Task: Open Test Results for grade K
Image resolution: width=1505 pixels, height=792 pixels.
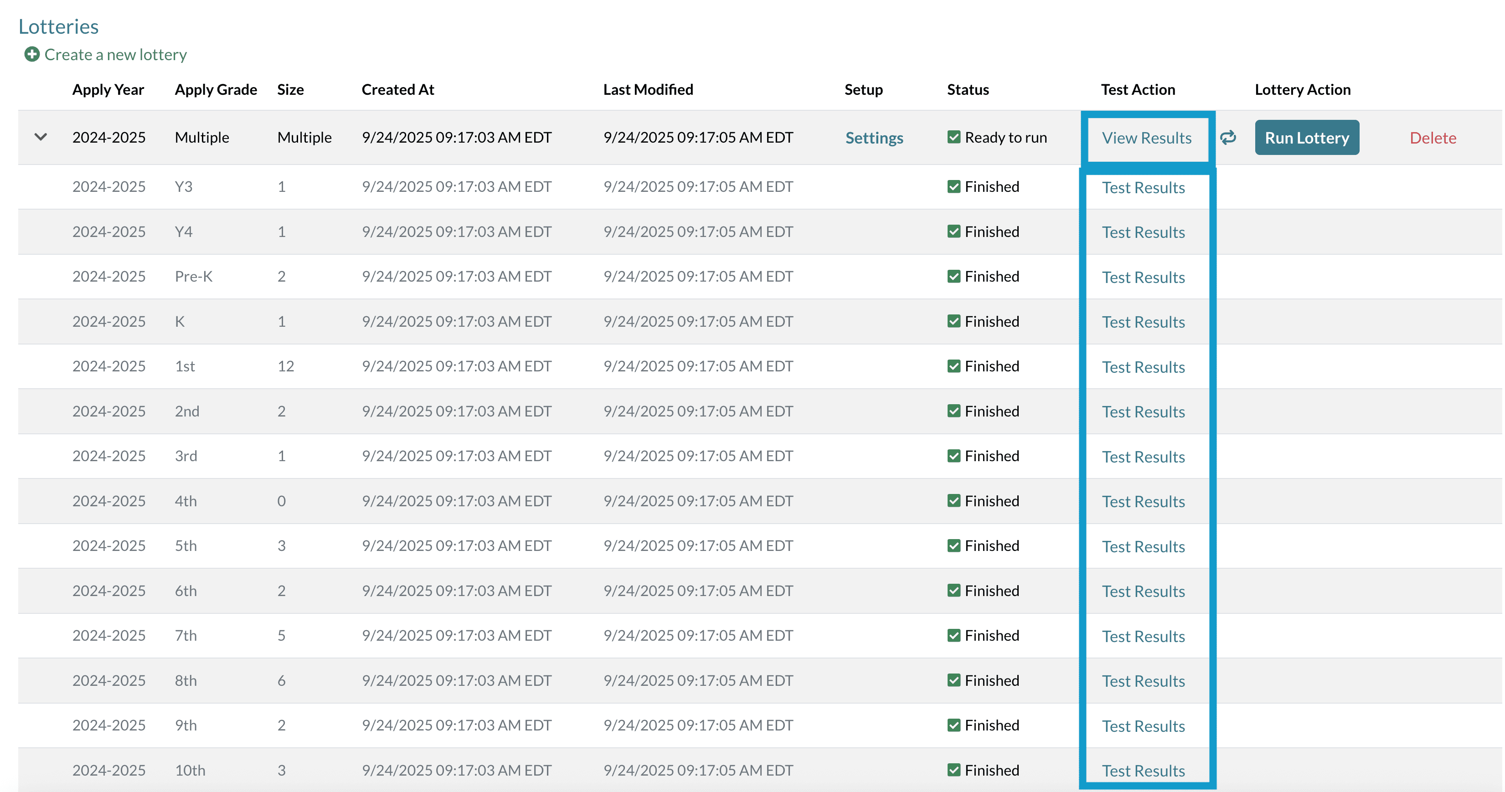Action: [x=1143, y=322]
